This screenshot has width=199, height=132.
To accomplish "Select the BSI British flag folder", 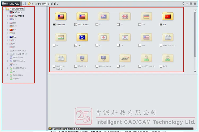I will click(125, 16).
